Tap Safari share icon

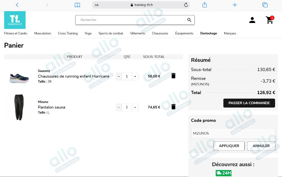pos(204,5)
